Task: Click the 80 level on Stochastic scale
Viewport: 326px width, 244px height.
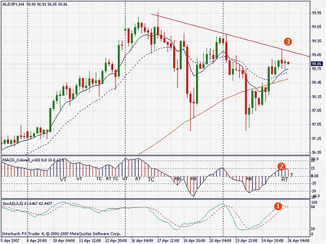Action: [313, 207]
